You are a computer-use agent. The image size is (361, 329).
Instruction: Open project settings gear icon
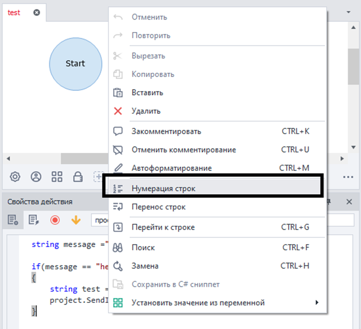tap(15, 177)
